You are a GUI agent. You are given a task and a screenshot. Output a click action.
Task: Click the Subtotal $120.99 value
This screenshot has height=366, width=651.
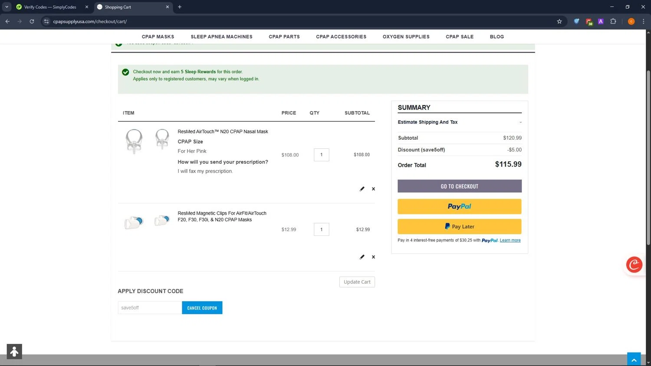(x=512, y=138)
